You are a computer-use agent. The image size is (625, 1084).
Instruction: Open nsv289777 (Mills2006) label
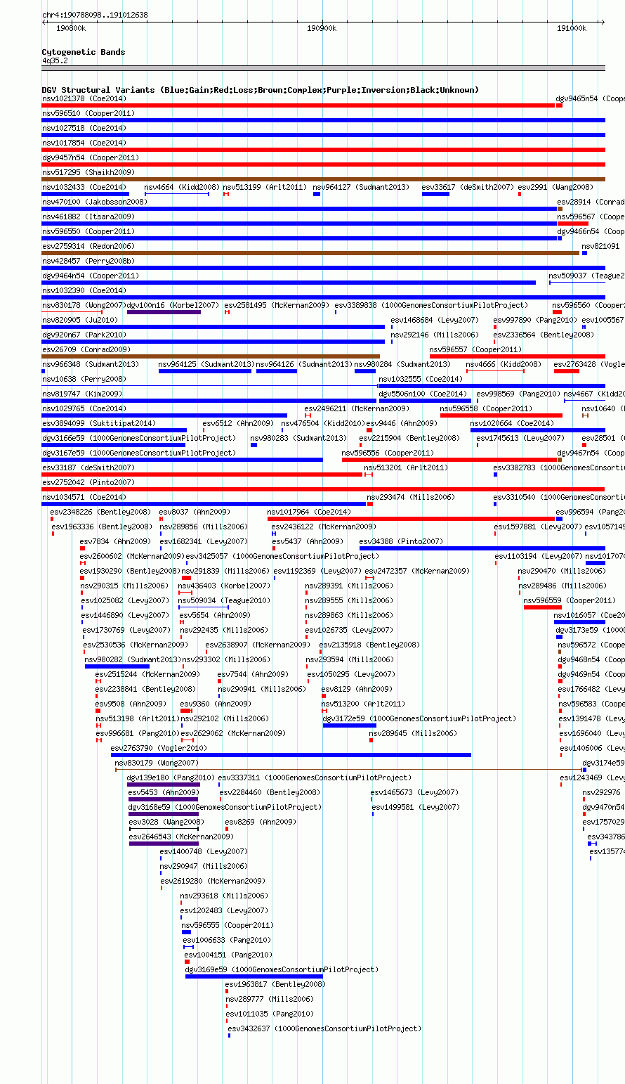click(270, 999)
